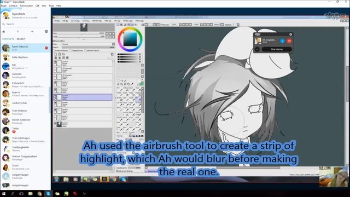
Task: Toggle the Paints Effect checkbox above Mode
Action: click(54, 41)
